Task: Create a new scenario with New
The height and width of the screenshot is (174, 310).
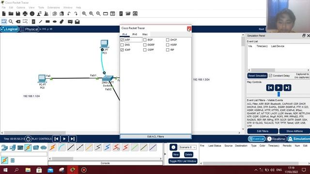Action: coord(176,155)
